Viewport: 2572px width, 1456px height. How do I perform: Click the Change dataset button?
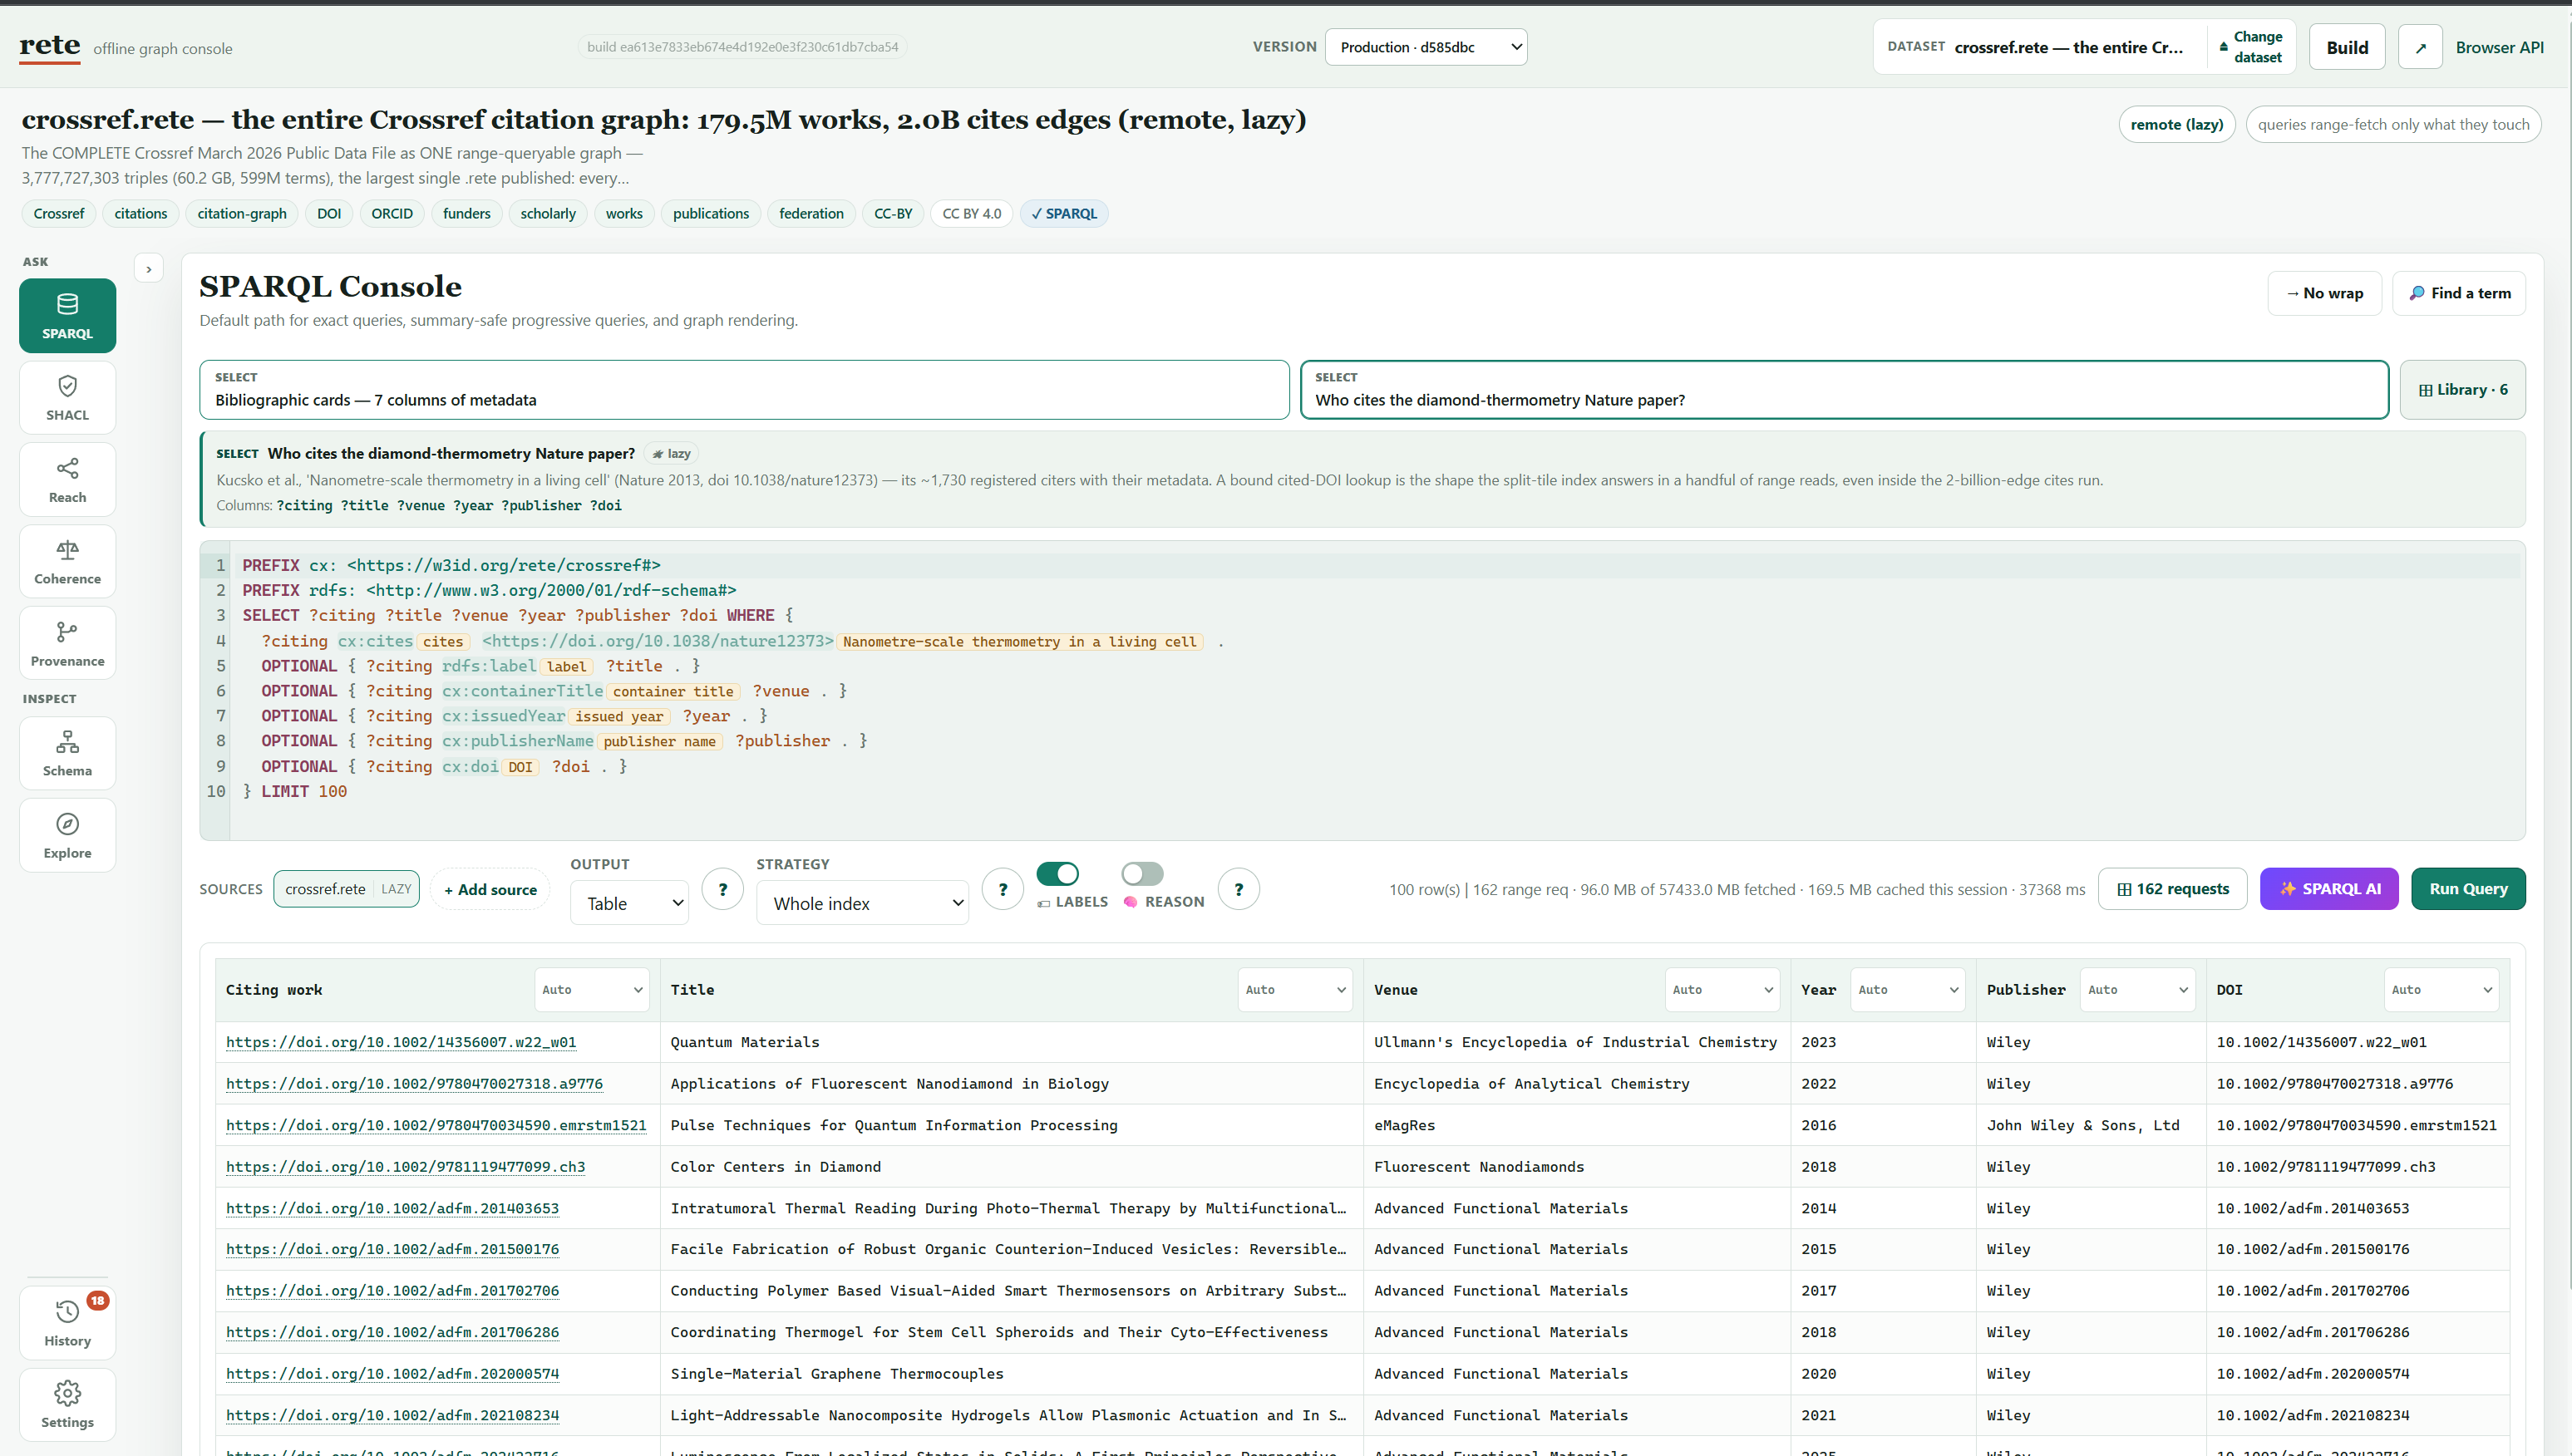2250,47
